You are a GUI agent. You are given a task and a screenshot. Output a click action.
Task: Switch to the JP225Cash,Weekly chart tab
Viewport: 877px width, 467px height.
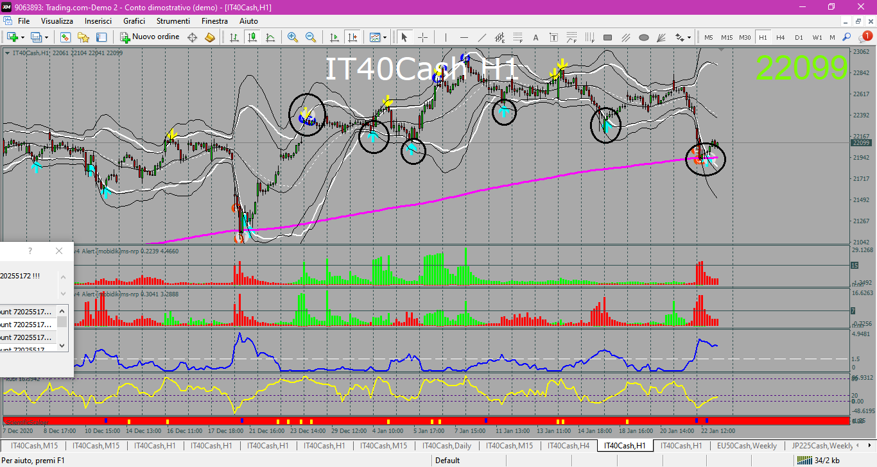[822, 445]
